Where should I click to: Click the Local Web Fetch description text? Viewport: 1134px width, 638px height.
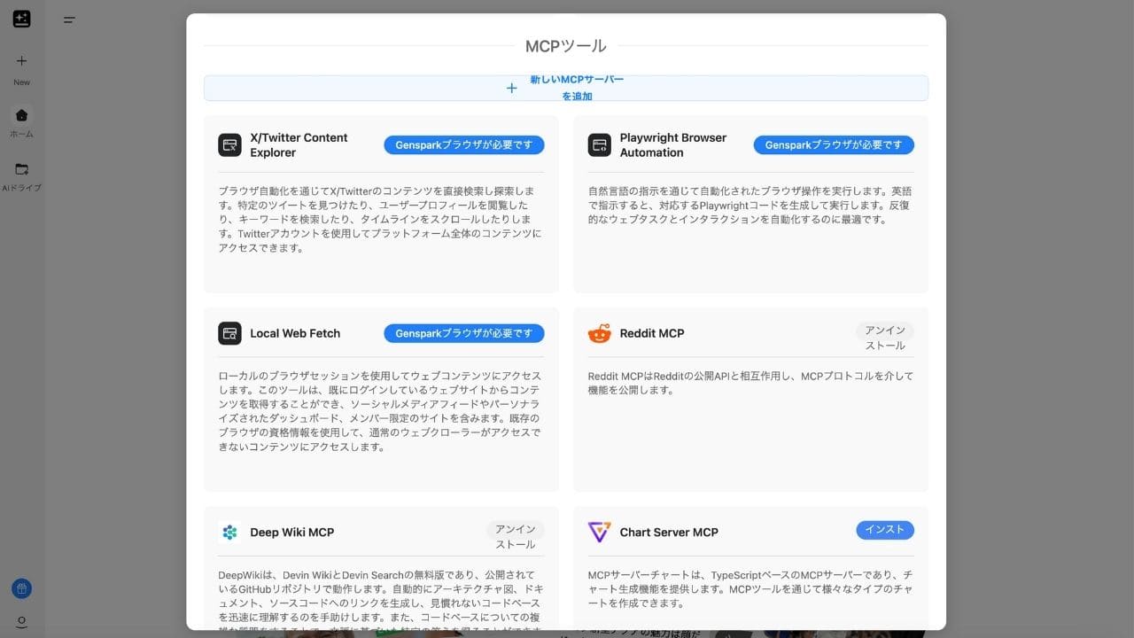click(x=379, y=412)
